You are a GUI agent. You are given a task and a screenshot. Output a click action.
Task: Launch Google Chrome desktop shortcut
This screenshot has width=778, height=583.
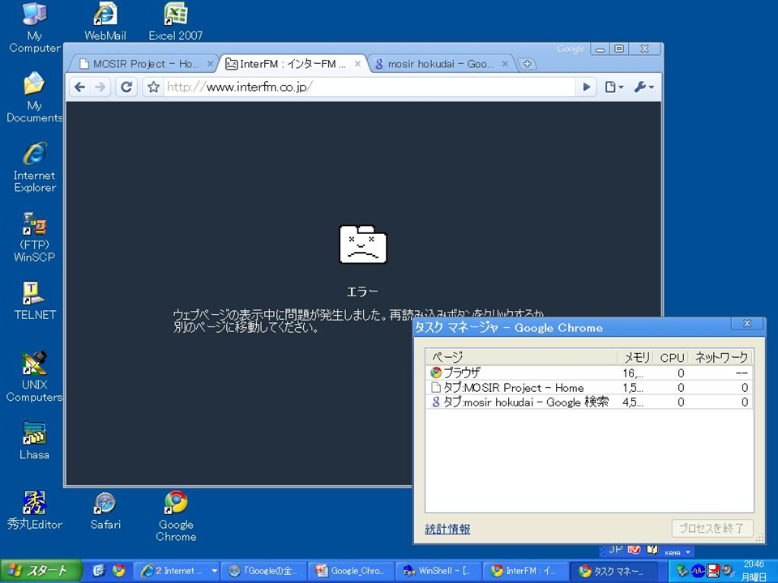176,517
